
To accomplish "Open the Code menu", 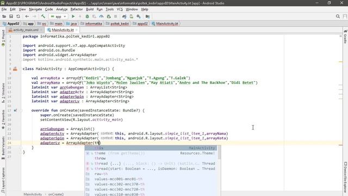I will pos(49,9).
